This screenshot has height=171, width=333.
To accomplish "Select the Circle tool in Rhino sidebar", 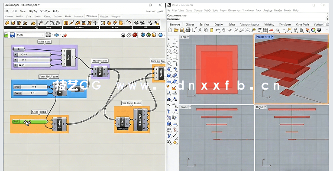I will pyautogui.click(x=168, y=51).
